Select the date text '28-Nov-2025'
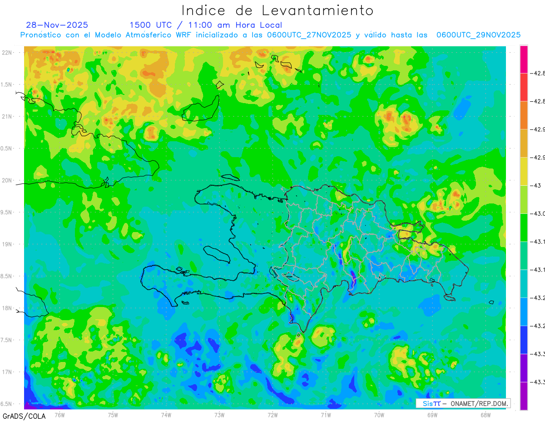 (57, 25)
